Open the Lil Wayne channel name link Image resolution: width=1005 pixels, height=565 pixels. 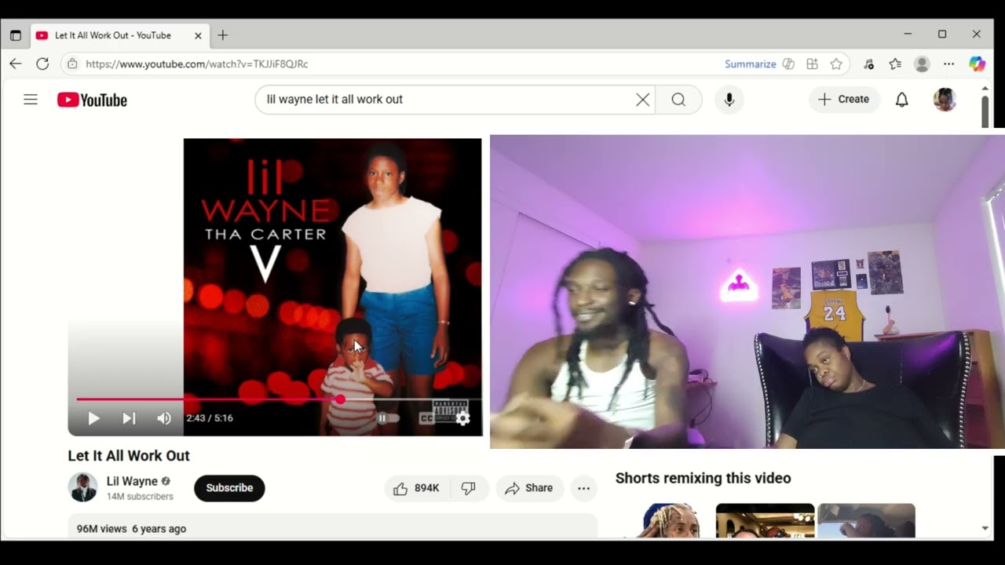pos(132,481)
